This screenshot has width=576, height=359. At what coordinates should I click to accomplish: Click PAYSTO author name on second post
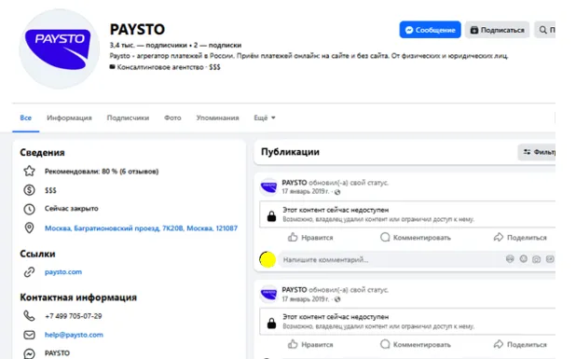pos(295,290)
